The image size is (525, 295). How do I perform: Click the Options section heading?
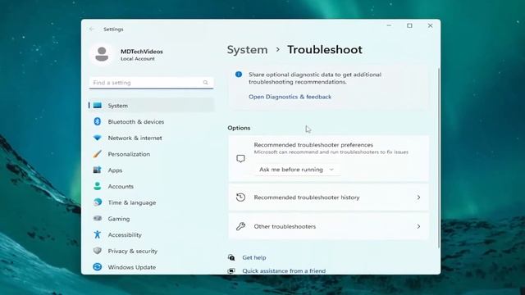[239, 128]
